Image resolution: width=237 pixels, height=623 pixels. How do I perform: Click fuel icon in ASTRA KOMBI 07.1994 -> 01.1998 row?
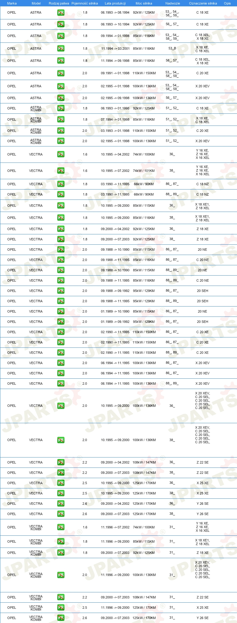point(61,119)
